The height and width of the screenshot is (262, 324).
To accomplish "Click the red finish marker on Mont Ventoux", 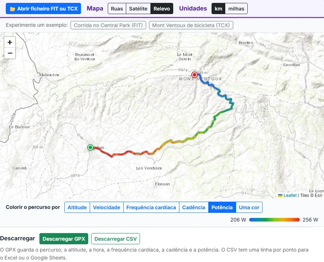I will [x=194, y=74].
